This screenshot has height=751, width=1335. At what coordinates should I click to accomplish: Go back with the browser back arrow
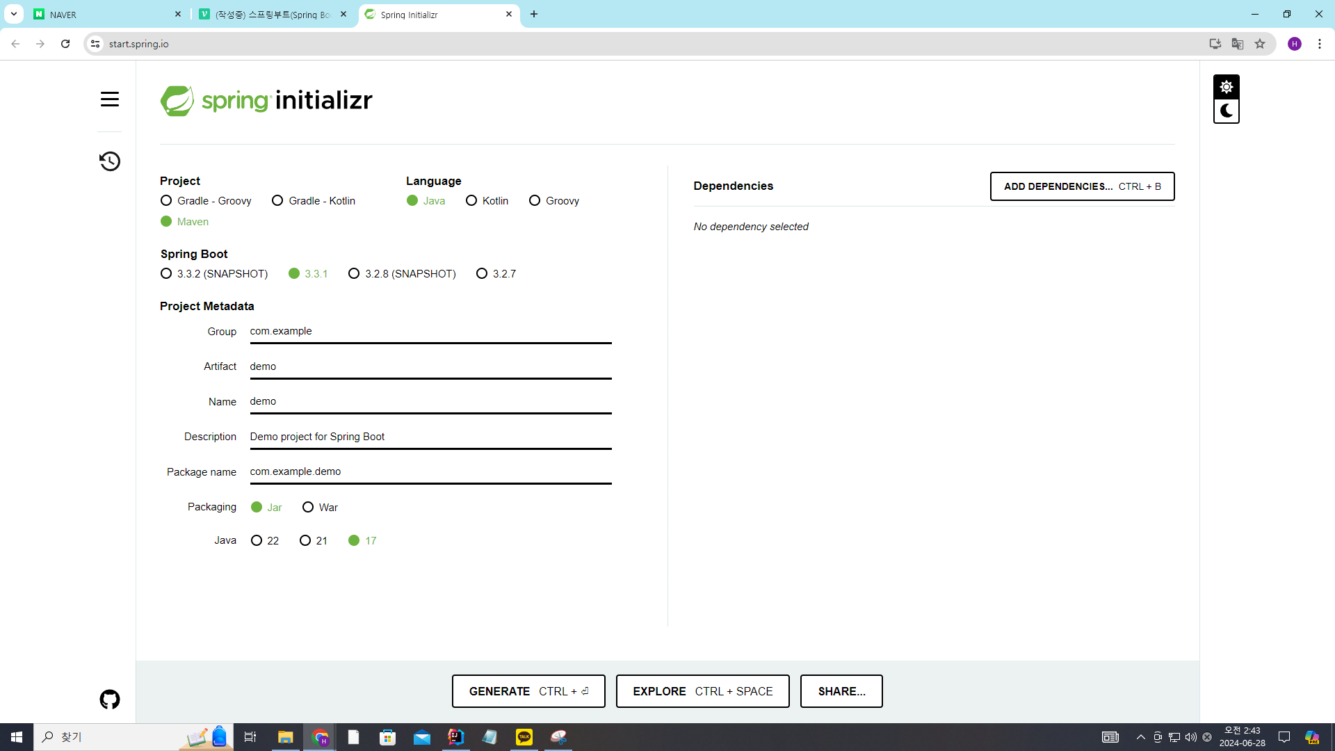tap(15, 44)
